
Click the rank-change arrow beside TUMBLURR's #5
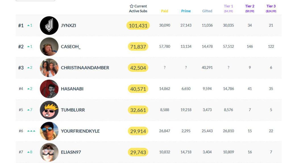pos(30,110)
